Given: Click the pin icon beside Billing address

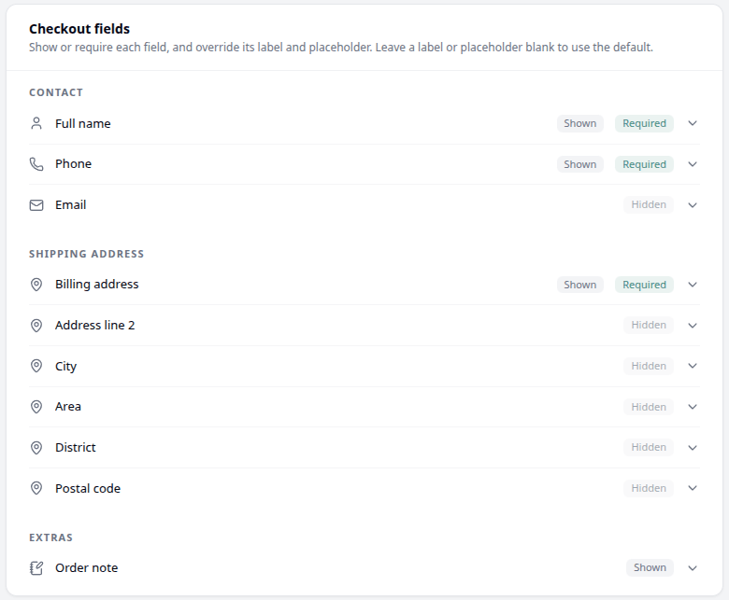Looking at the screenshot, I should pos(36,285).
